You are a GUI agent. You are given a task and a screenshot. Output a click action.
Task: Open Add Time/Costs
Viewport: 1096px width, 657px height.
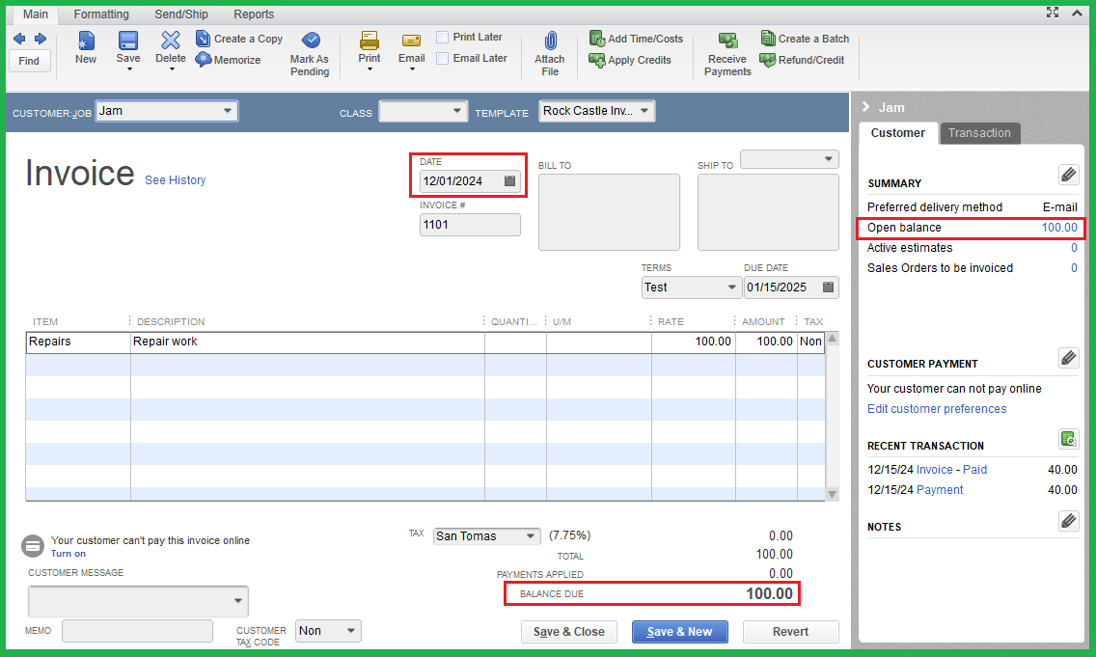click(636, 39)
